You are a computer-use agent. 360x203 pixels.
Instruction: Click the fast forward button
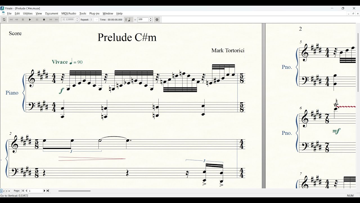click(x=51, y=19)
